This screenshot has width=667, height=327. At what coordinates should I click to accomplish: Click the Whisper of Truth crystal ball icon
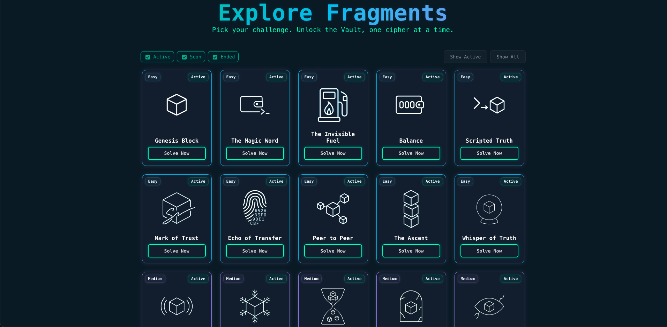tap(489, 209)
